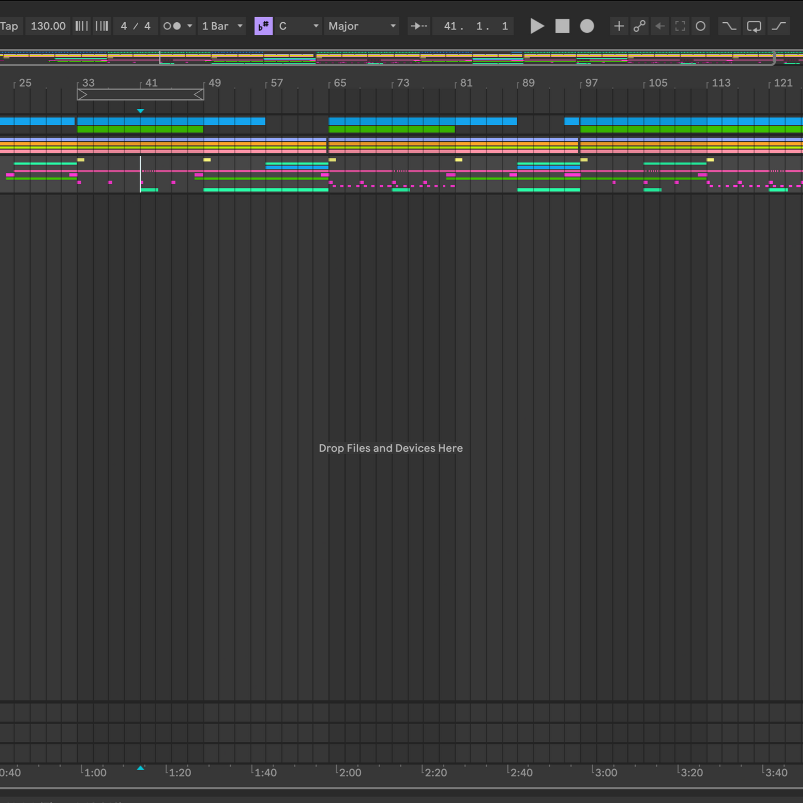Toggle the metronome
The width and height of the screenshot is (803, 803).
tap(172, 26)
